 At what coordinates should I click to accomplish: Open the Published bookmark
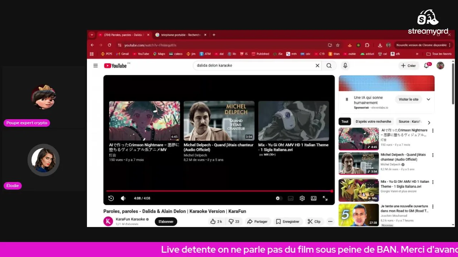pos(260,54)
